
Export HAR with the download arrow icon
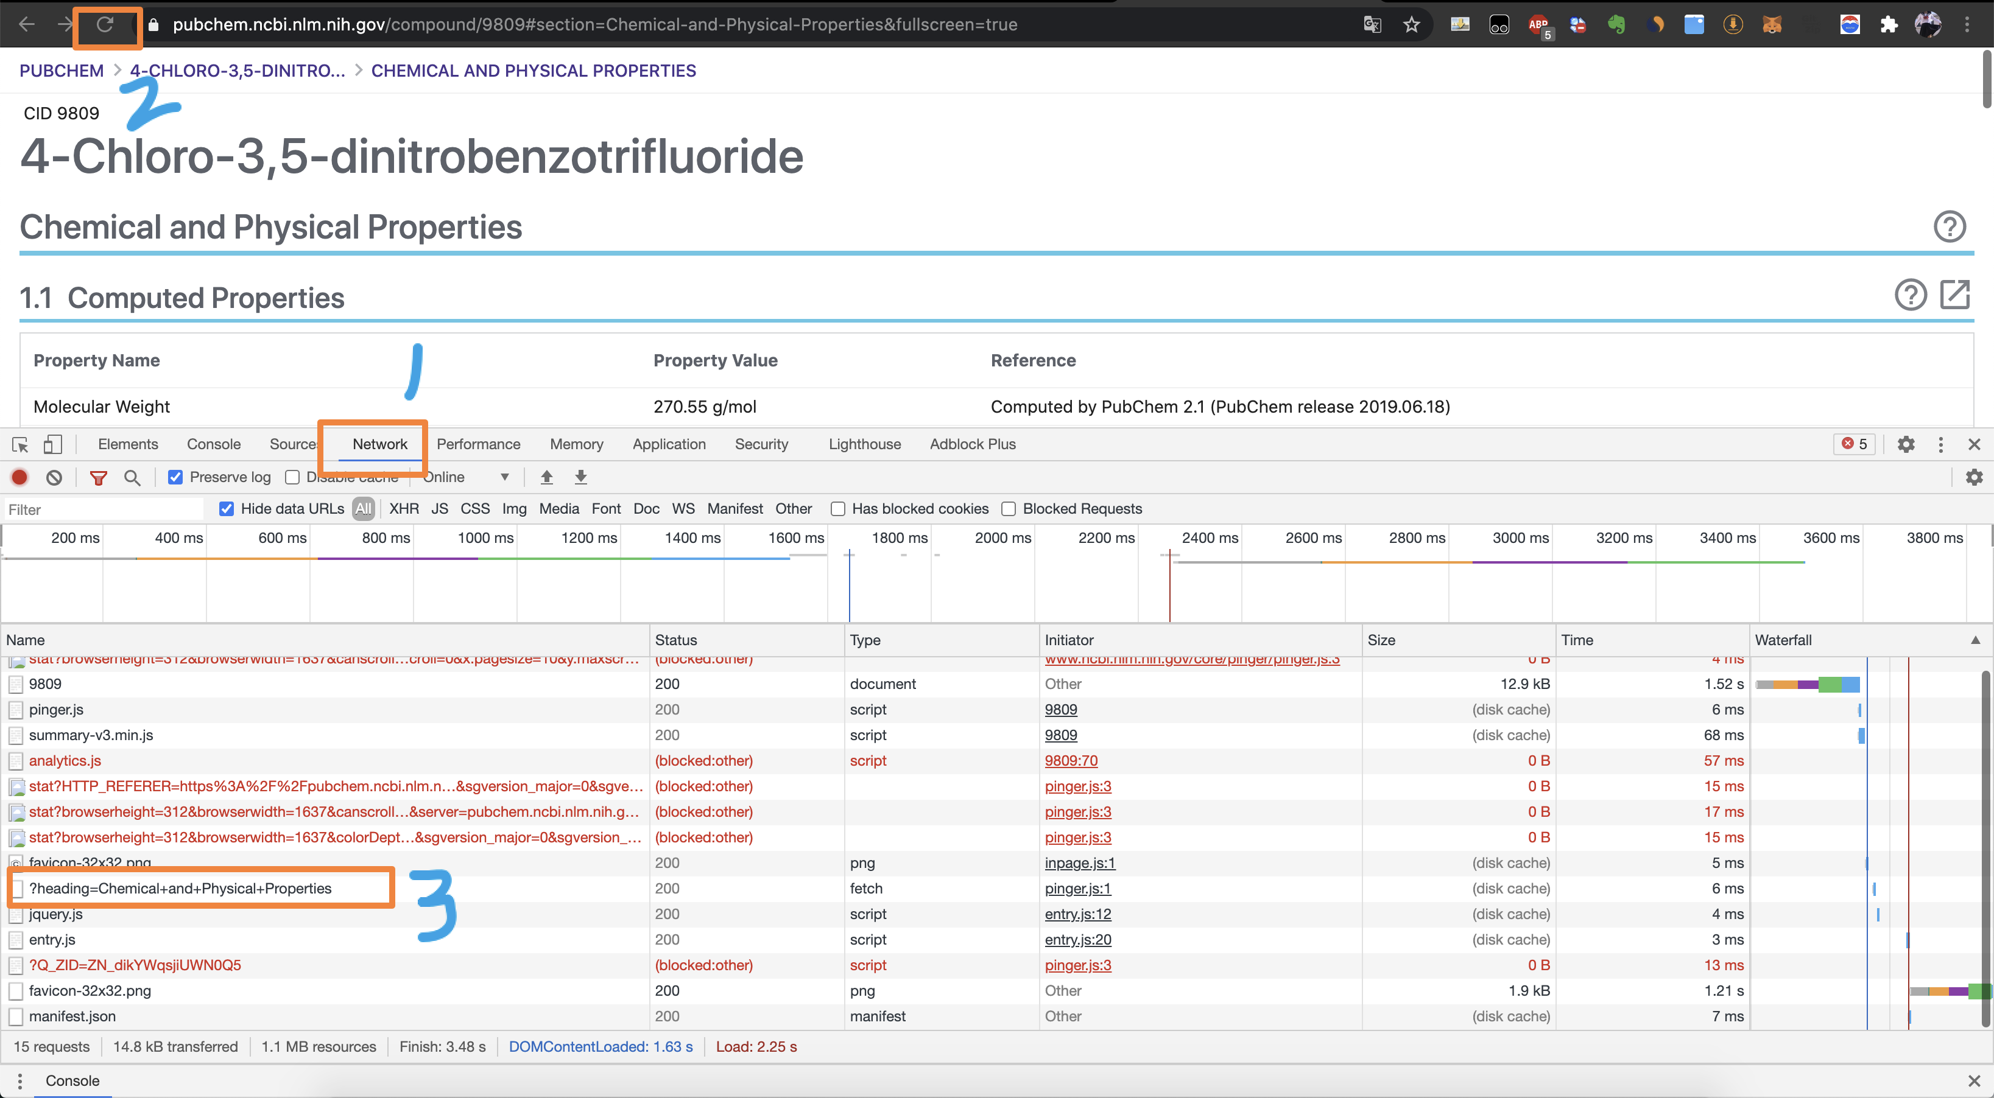tap(580, 477)
